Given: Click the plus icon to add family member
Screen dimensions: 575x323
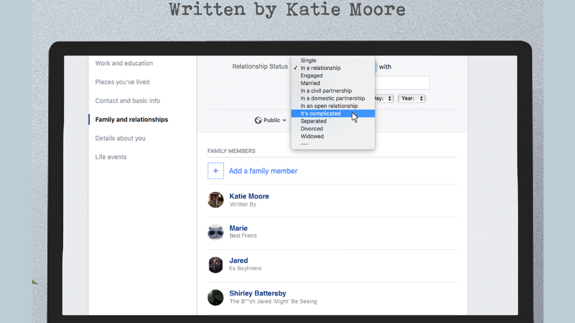Looking at the screenshot, I should (216, 171).
